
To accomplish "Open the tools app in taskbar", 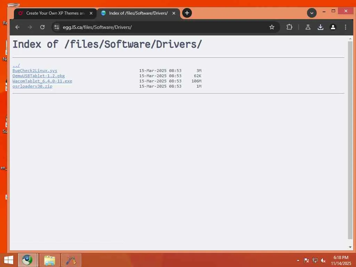I will coord(71,260).
